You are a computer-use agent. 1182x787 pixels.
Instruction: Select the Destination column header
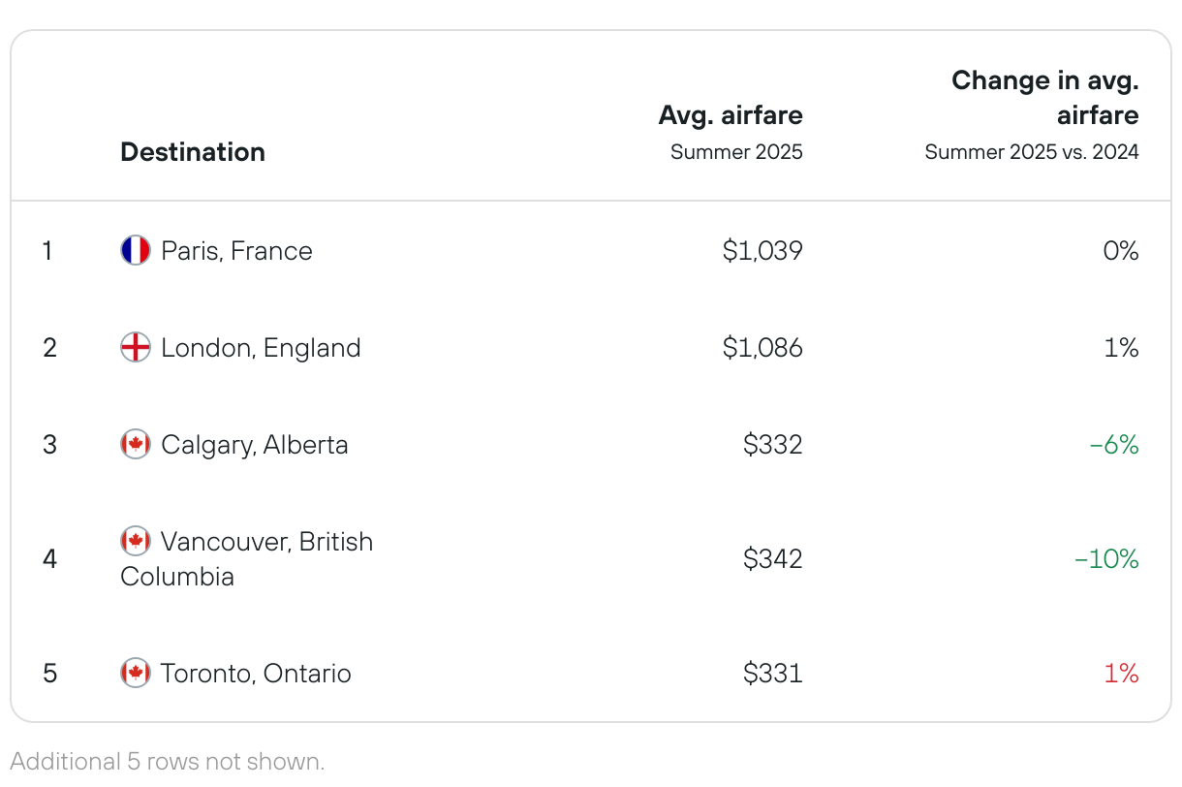tap(193, 152)
